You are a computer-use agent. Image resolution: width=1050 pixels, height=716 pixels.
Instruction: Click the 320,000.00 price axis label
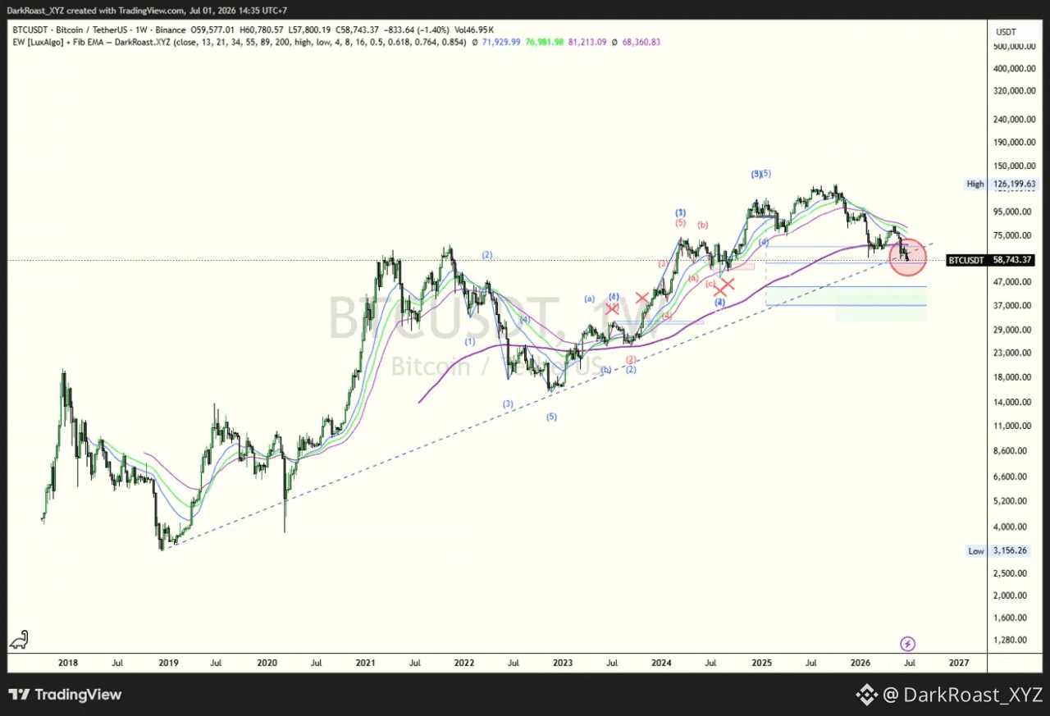(1012, 92)
